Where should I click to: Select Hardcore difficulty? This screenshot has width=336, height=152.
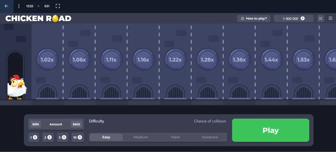[210, 137]
